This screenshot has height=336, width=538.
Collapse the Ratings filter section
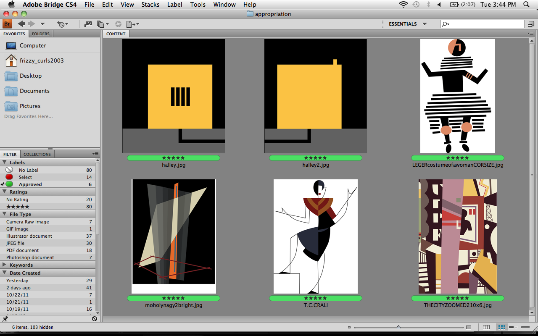click(x=5, y=192)
